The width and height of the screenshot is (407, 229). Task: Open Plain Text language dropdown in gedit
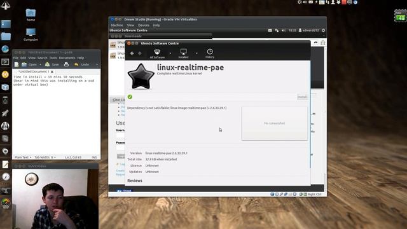tap(23, 157)
